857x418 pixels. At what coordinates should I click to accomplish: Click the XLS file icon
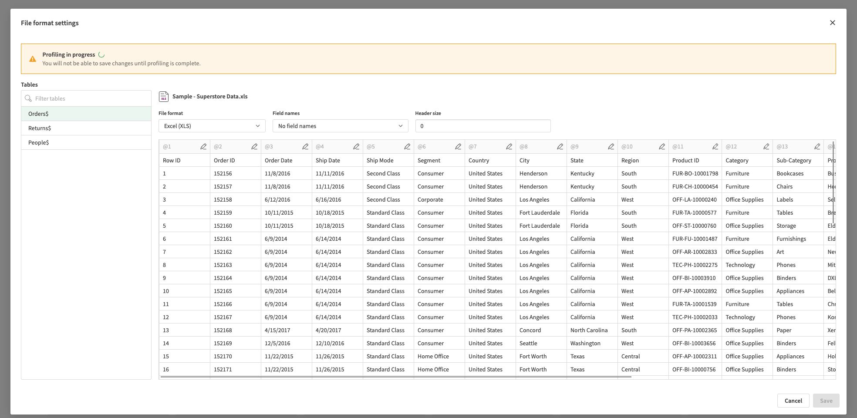pyautogui.click(x=164, y=96)
